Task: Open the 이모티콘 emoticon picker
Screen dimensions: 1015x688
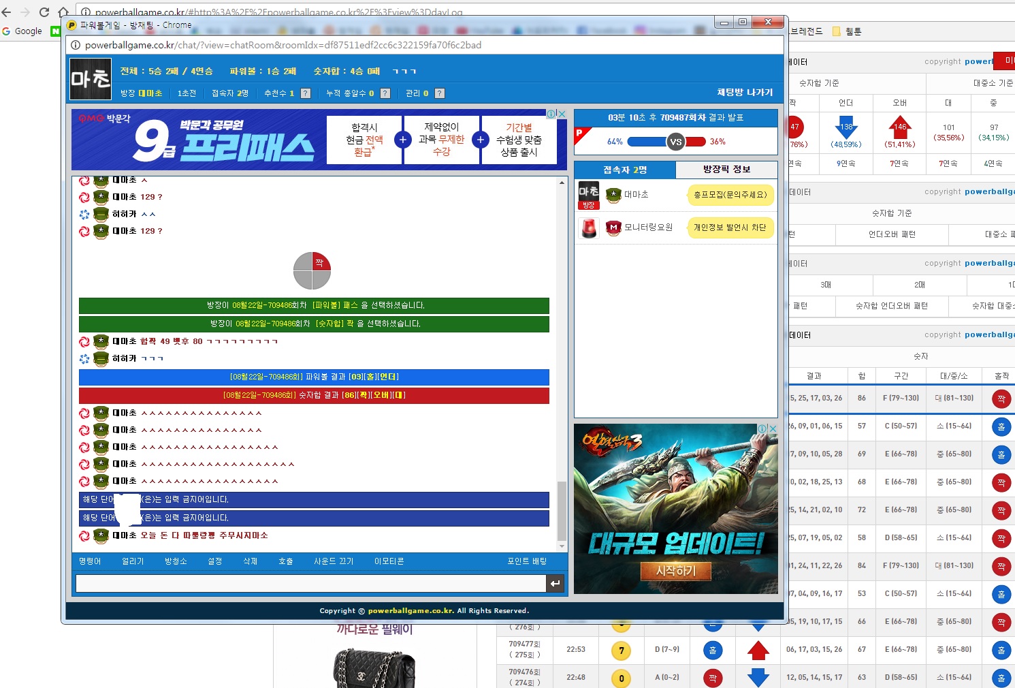Action: (x=389, y=561)
